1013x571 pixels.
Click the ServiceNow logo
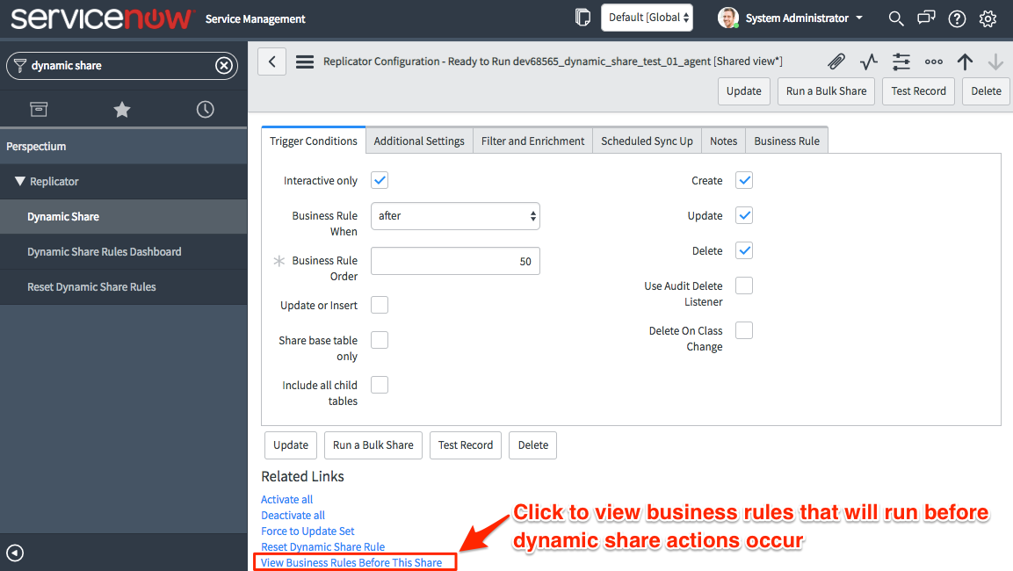click(101, 18)
